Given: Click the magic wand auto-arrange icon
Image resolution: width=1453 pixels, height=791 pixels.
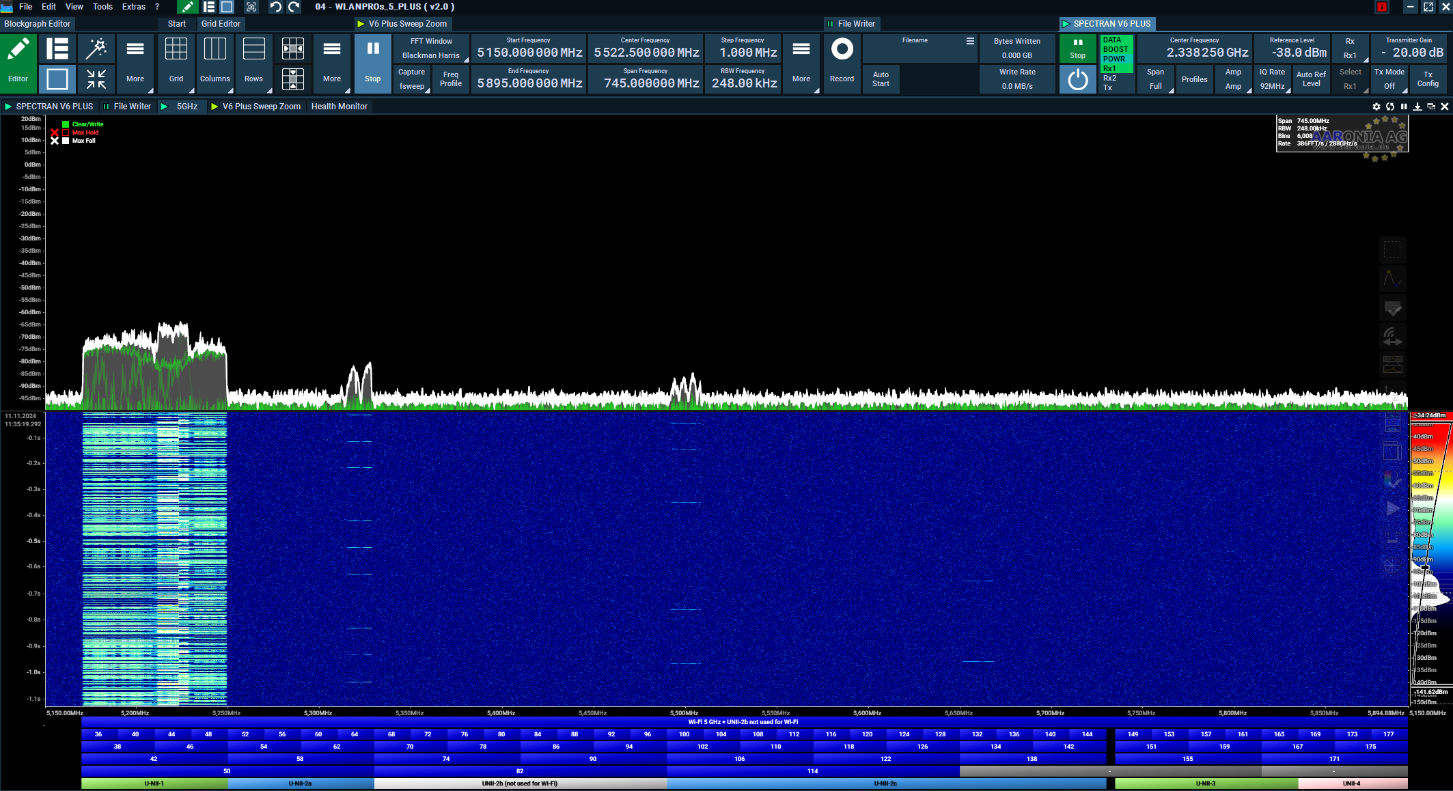Looking at the screenshot, I should pyautogui.click(x=96, y=48).
